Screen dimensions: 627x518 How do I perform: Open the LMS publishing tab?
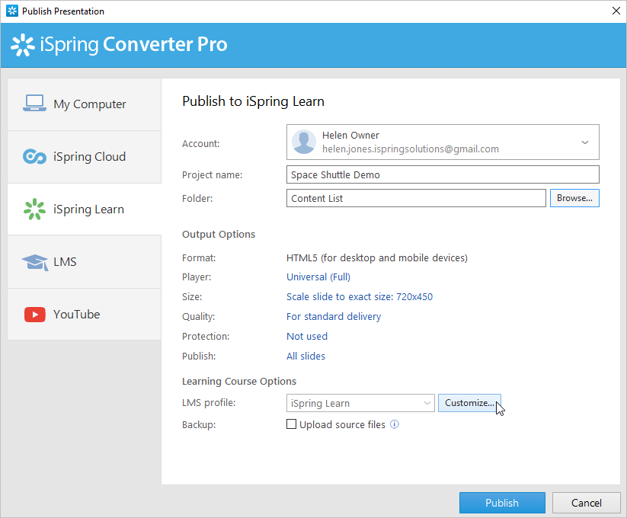point(85,262)
